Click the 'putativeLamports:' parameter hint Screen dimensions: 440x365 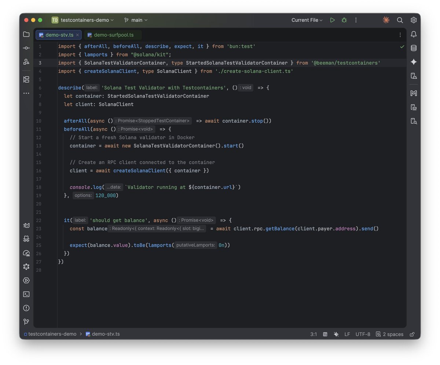pos(195,245)
